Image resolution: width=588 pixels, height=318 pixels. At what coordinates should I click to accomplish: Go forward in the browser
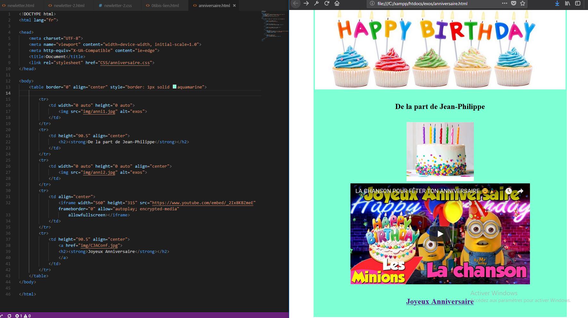pyautogui.click(x=306, y=3)
